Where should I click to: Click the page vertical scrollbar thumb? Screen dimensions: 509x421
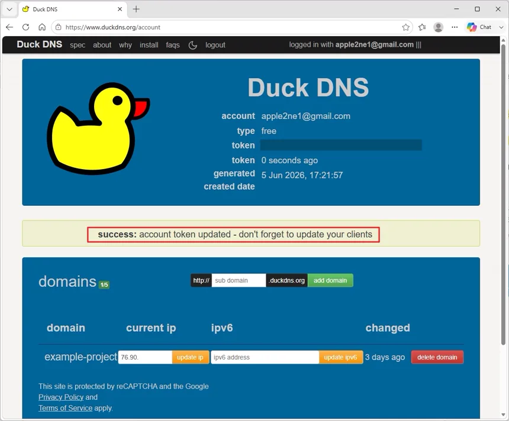coord(503,195)
